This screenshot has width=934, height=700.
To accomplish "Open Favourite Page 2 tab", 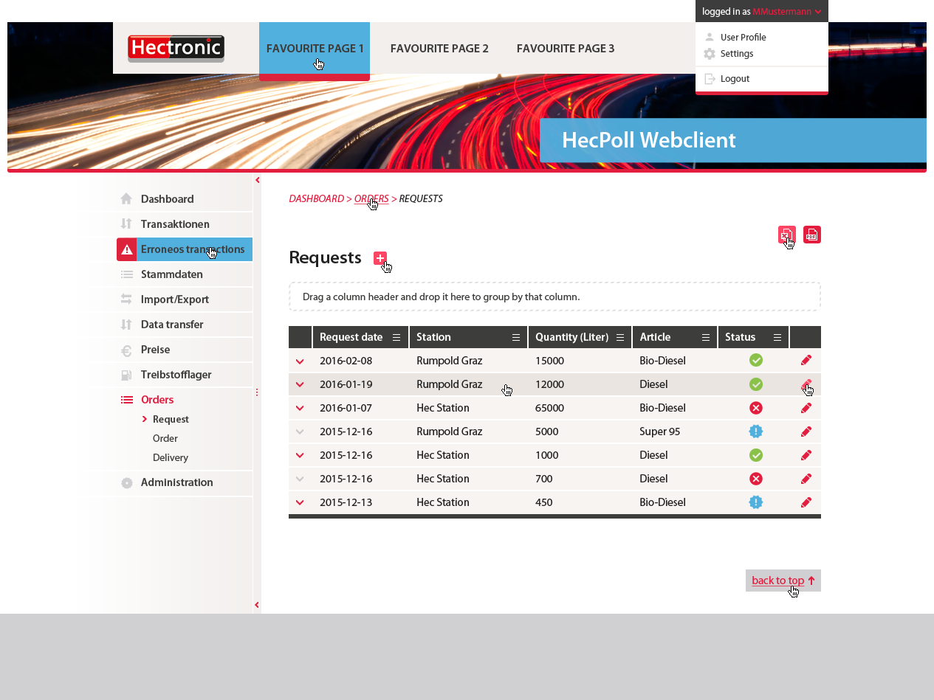I will (x=439, y=49).
